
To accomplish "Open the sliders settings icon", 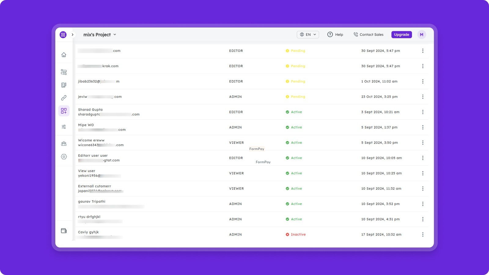I will (x=64, y=127).
